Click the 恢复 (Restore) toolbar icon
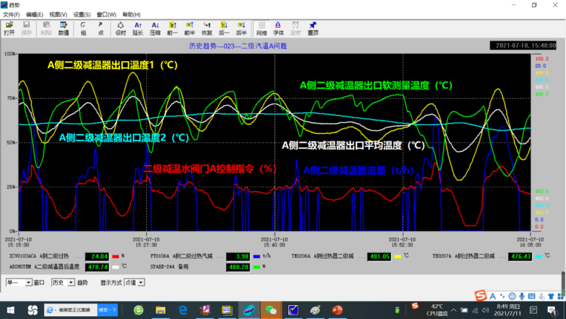 (x=207, y=28)
